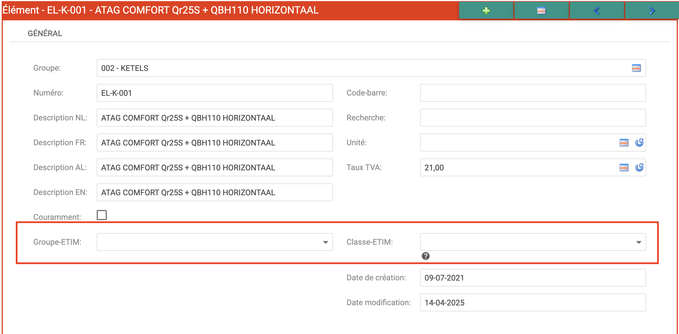Open the list view button in header
This screenshot has width=679, height=334.
[541, 11]
